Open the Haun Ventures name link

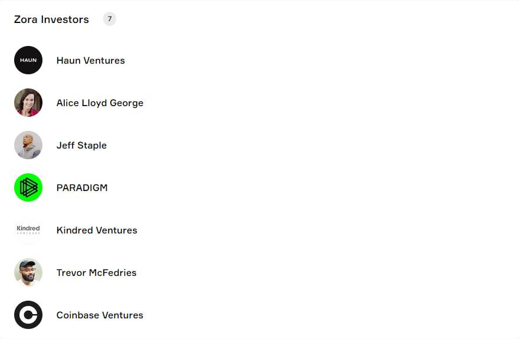pyautogui.click(x=90, y=60)
